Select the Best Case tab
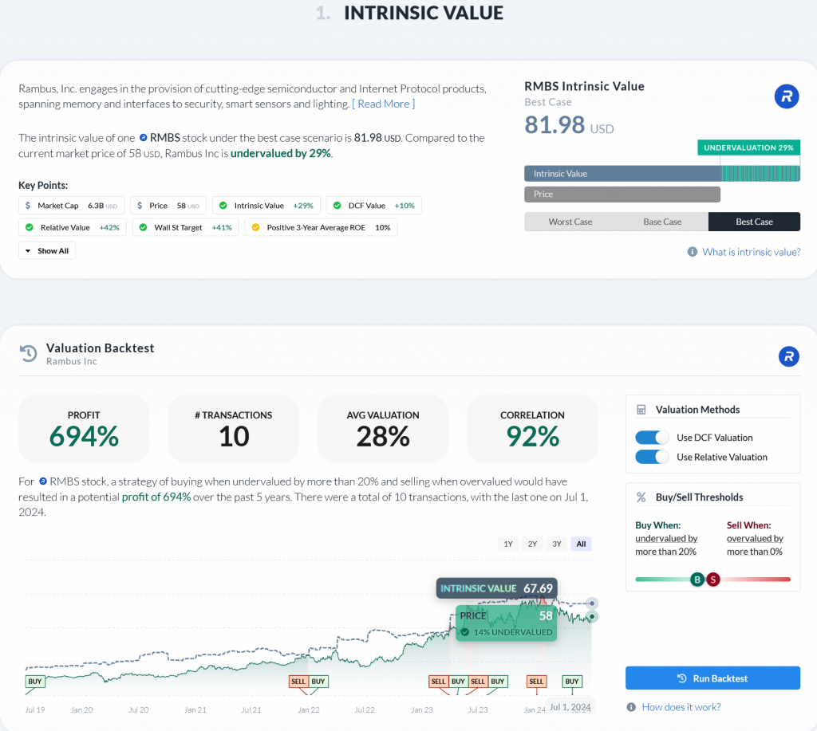 pyautogui.click(x=754, y=222)
